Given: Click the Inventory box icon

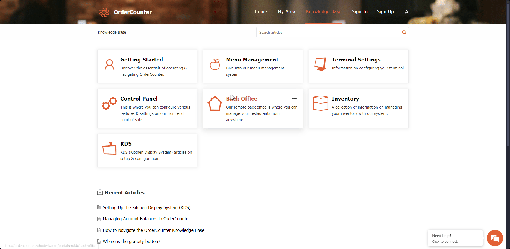Looking at the screenshot, I should [321, 103].
